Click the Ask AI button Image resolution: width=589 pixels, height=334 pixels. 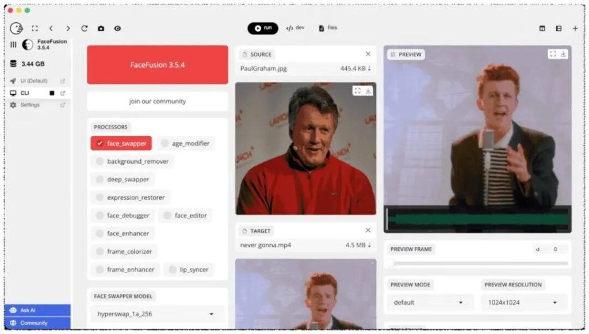37,310
